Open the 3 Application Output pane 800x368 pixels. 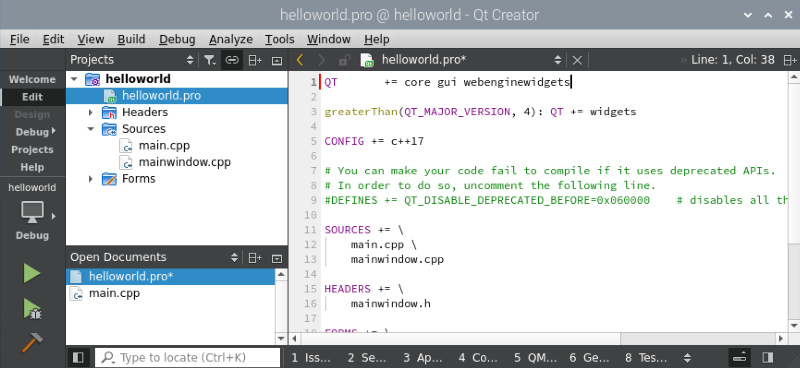pos(423,358)
